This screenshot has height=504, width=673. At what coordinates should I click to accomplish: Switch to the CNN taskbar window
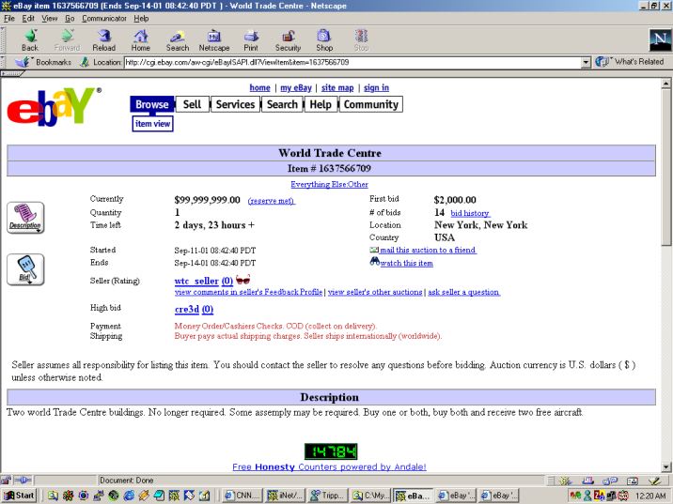pos(243,496)
